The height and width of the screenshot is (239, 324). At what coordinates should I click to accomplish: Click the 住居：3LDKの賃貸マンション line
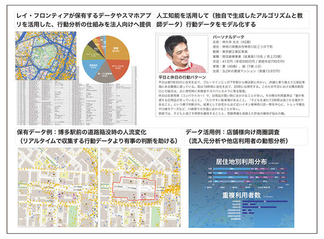[x=247, y=71]
